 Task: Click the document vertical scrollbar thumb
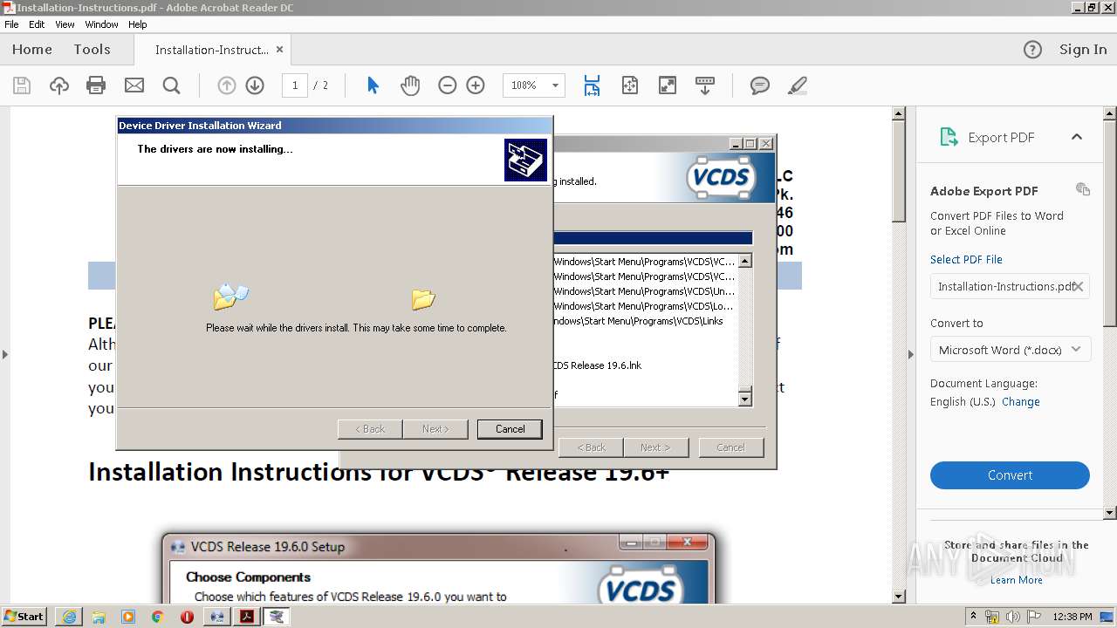pos(899,170)
